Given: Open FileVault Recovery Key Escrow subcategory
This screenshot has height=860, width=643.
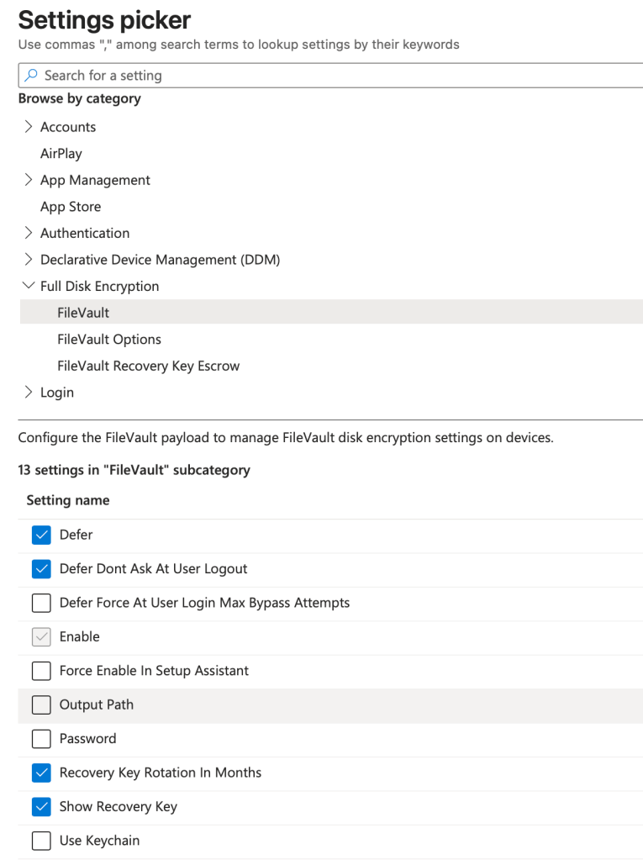Looking at the screenshot, I should (149, 366).
